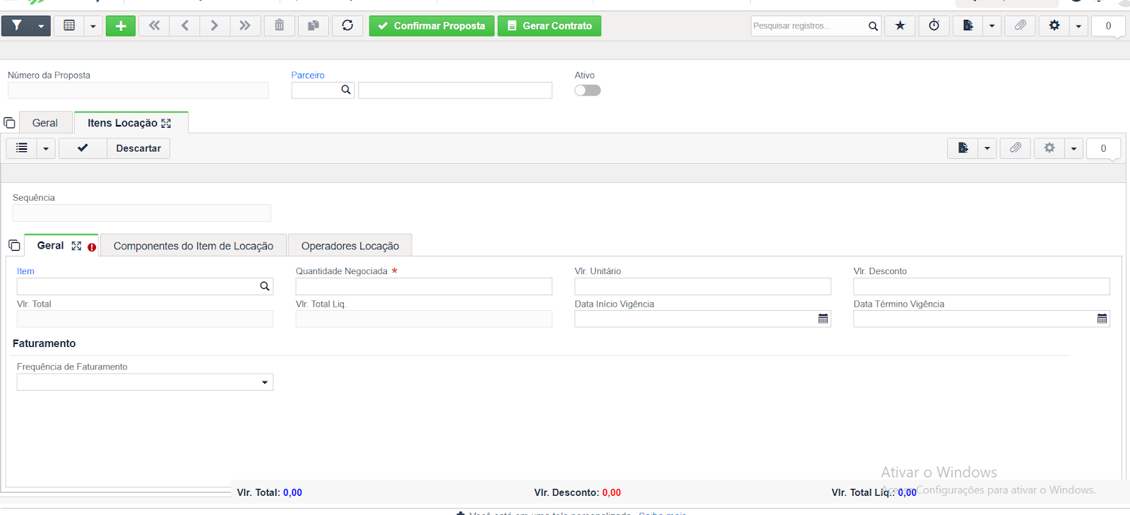This screenshot has width=1130, height=515.
Task: Expand list mode dropdown in Itens Locação
Action: (46, 148)
